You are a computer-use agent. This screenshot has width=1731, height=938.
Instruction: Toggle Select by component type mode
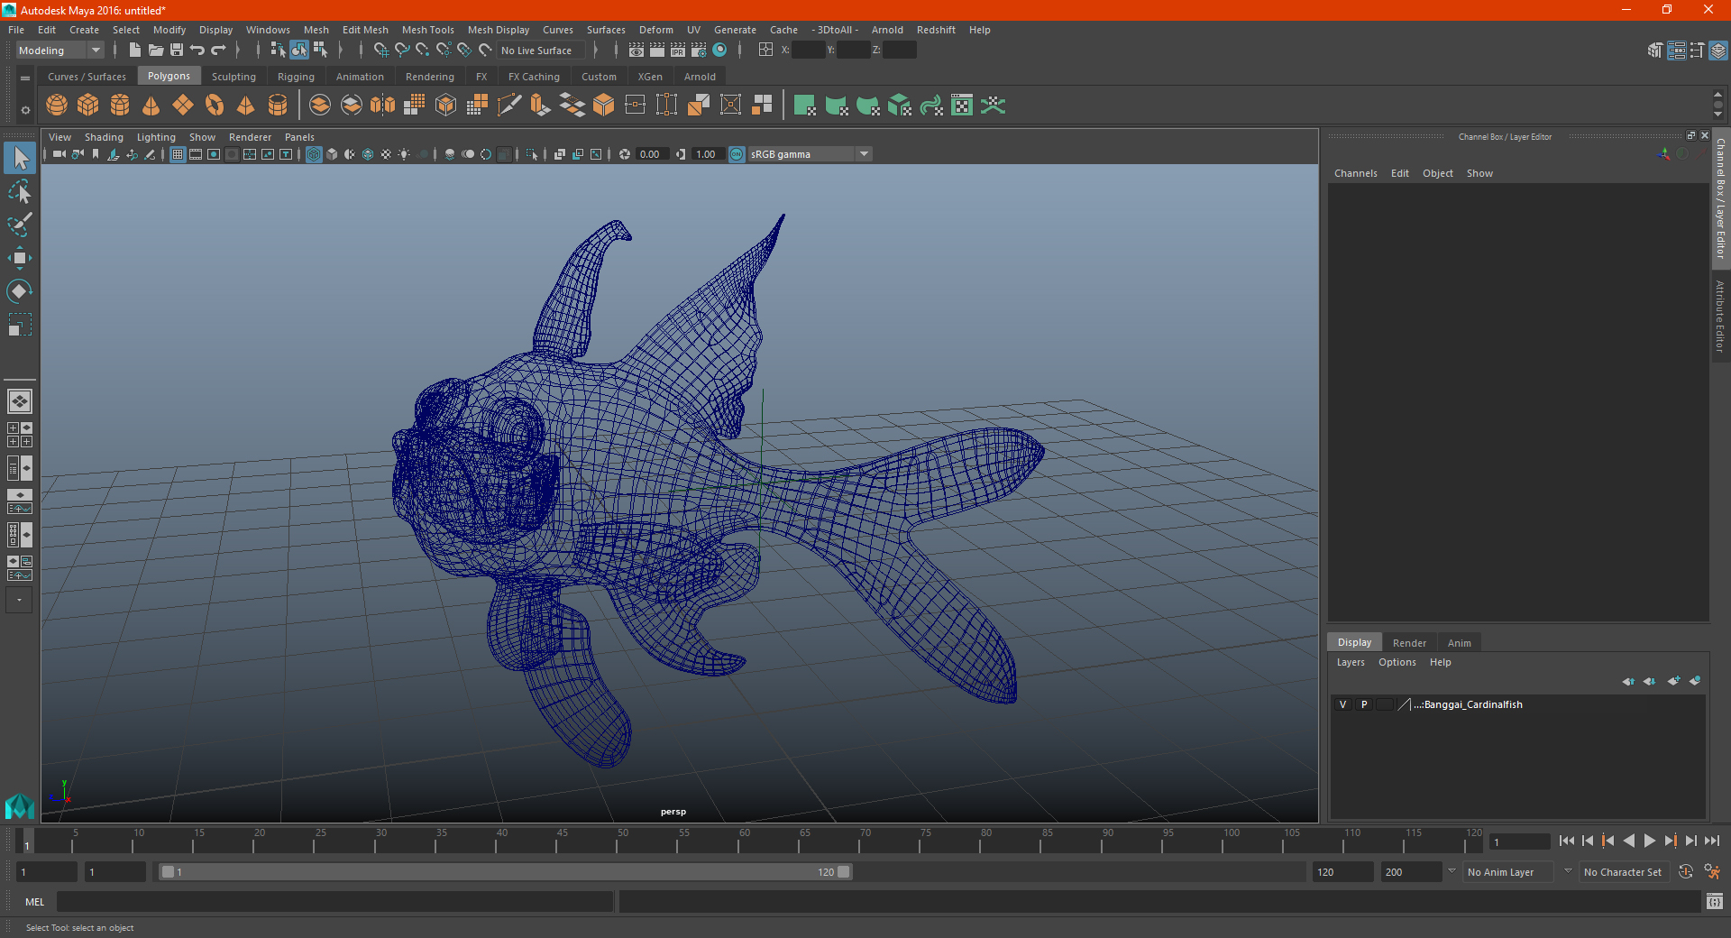tap(320, 51)
